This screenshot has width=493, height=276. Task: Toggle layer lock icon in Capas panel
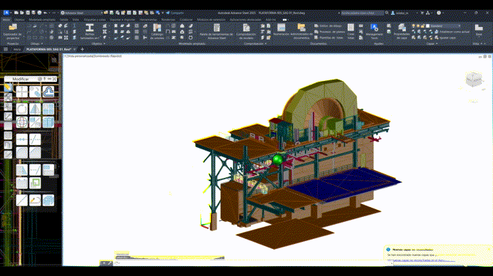tap(423, 26)
